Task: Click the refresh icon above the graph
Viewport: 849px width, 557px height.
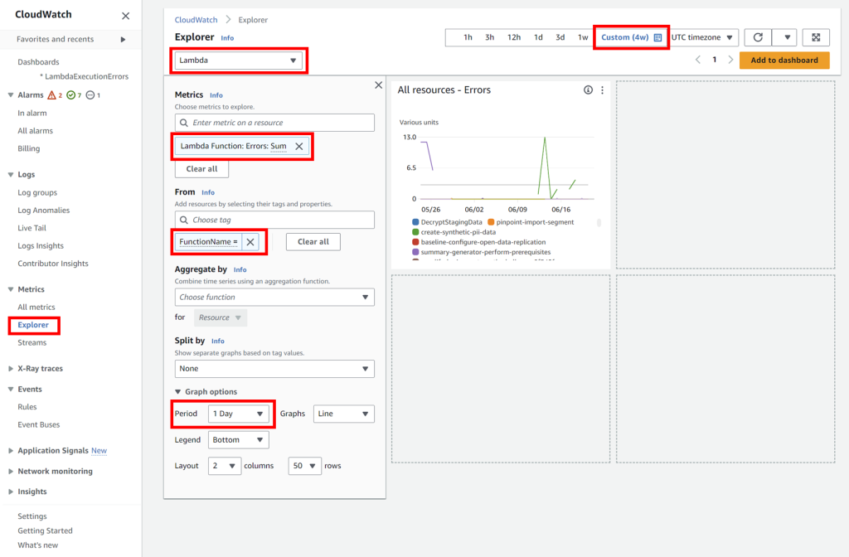Action: pyautogui.click(x=759, y=37)
